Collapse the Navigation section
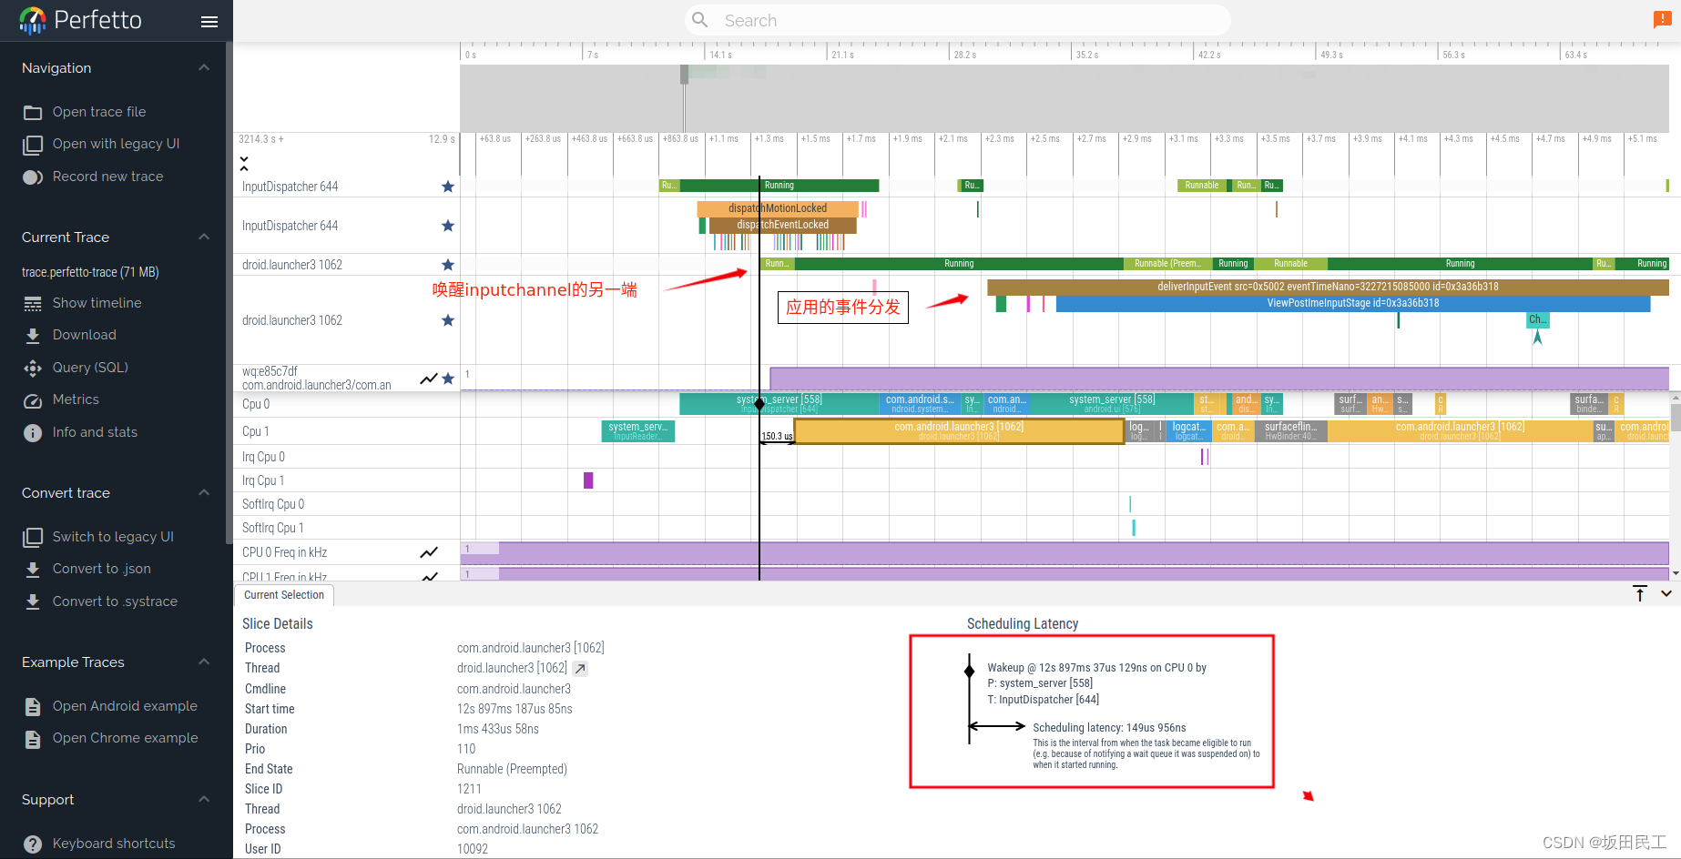Screen dimensions: 1681x859 point(204,68)
